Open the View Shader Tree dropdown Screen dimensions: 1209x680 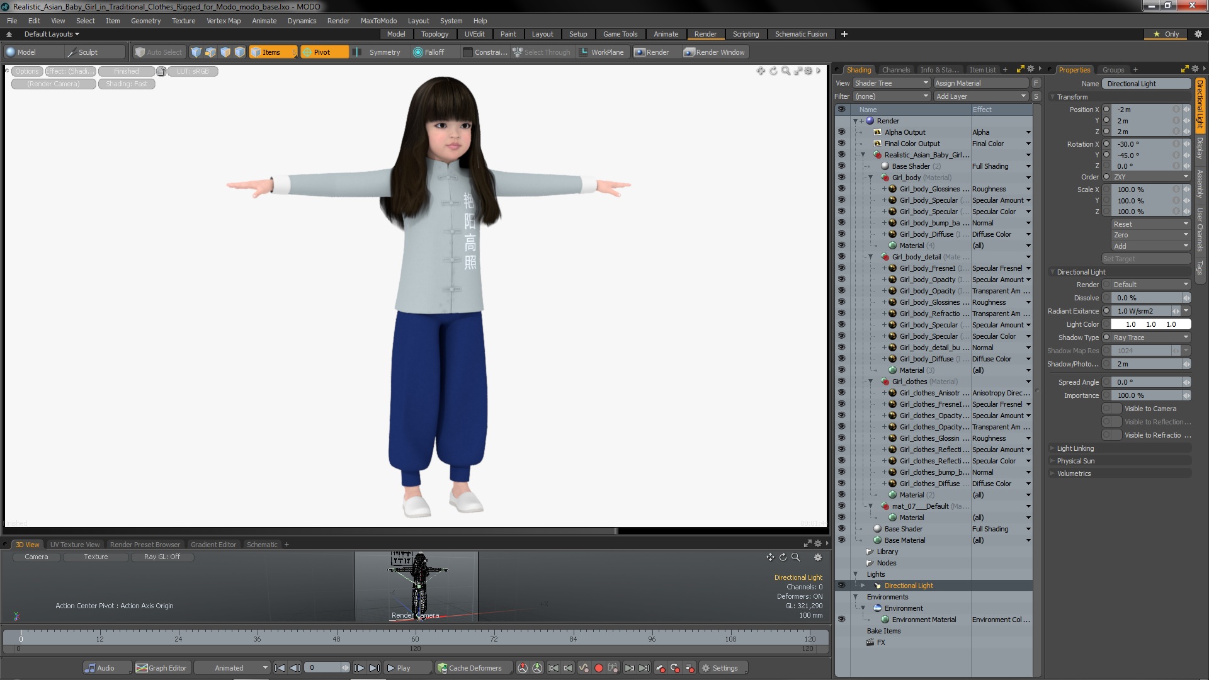(892, 83)
